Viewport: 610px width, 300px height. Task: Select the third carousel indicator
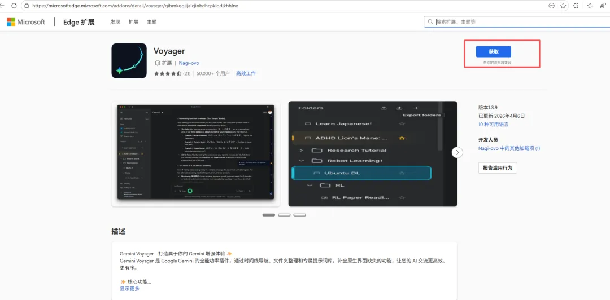[299, 215]
